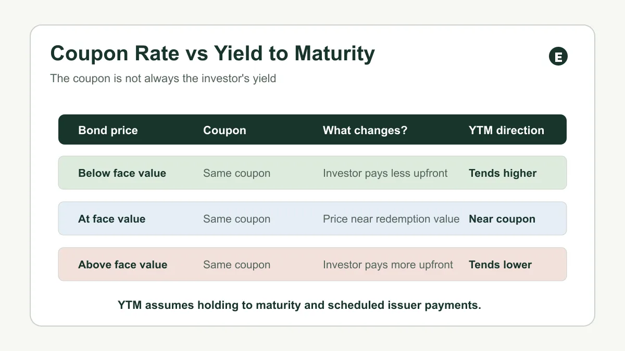625x351 pixels.
Task: Select the At face value cell
Action: click(x=111, y=219)
